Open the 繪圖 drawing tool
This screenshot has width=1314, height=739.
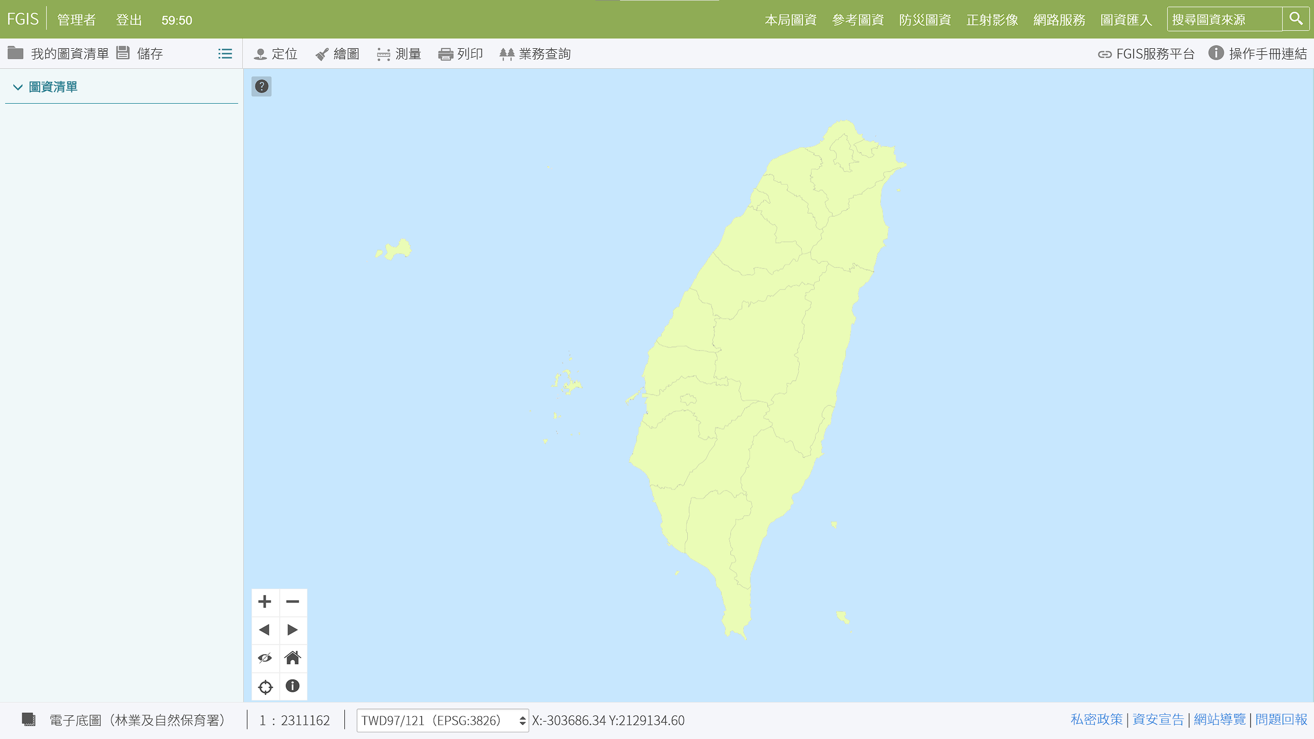tap(337, 53)
